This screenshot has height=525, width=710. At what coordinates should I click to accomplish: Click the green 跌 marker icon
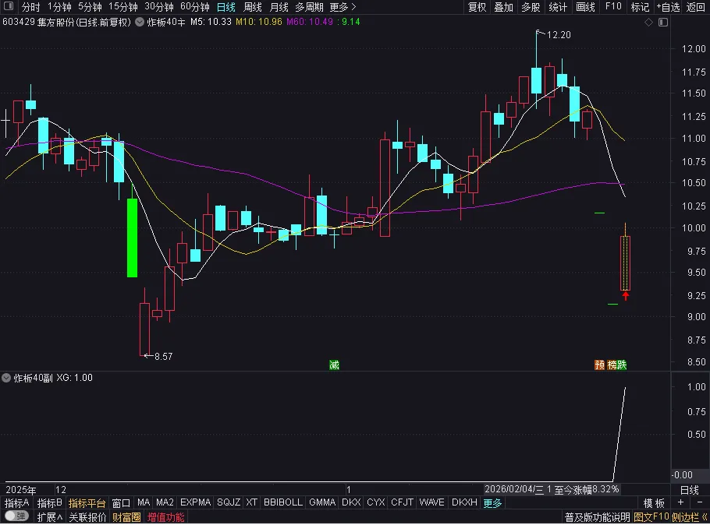pos(622,365)
